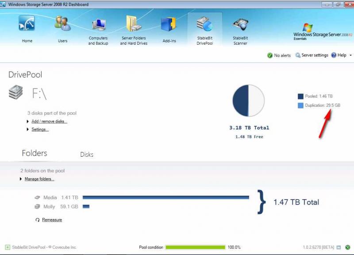Open the Manage folders link
Viewport: 354px width, 255px height.
pyautogui.click(x=39, y=179)
